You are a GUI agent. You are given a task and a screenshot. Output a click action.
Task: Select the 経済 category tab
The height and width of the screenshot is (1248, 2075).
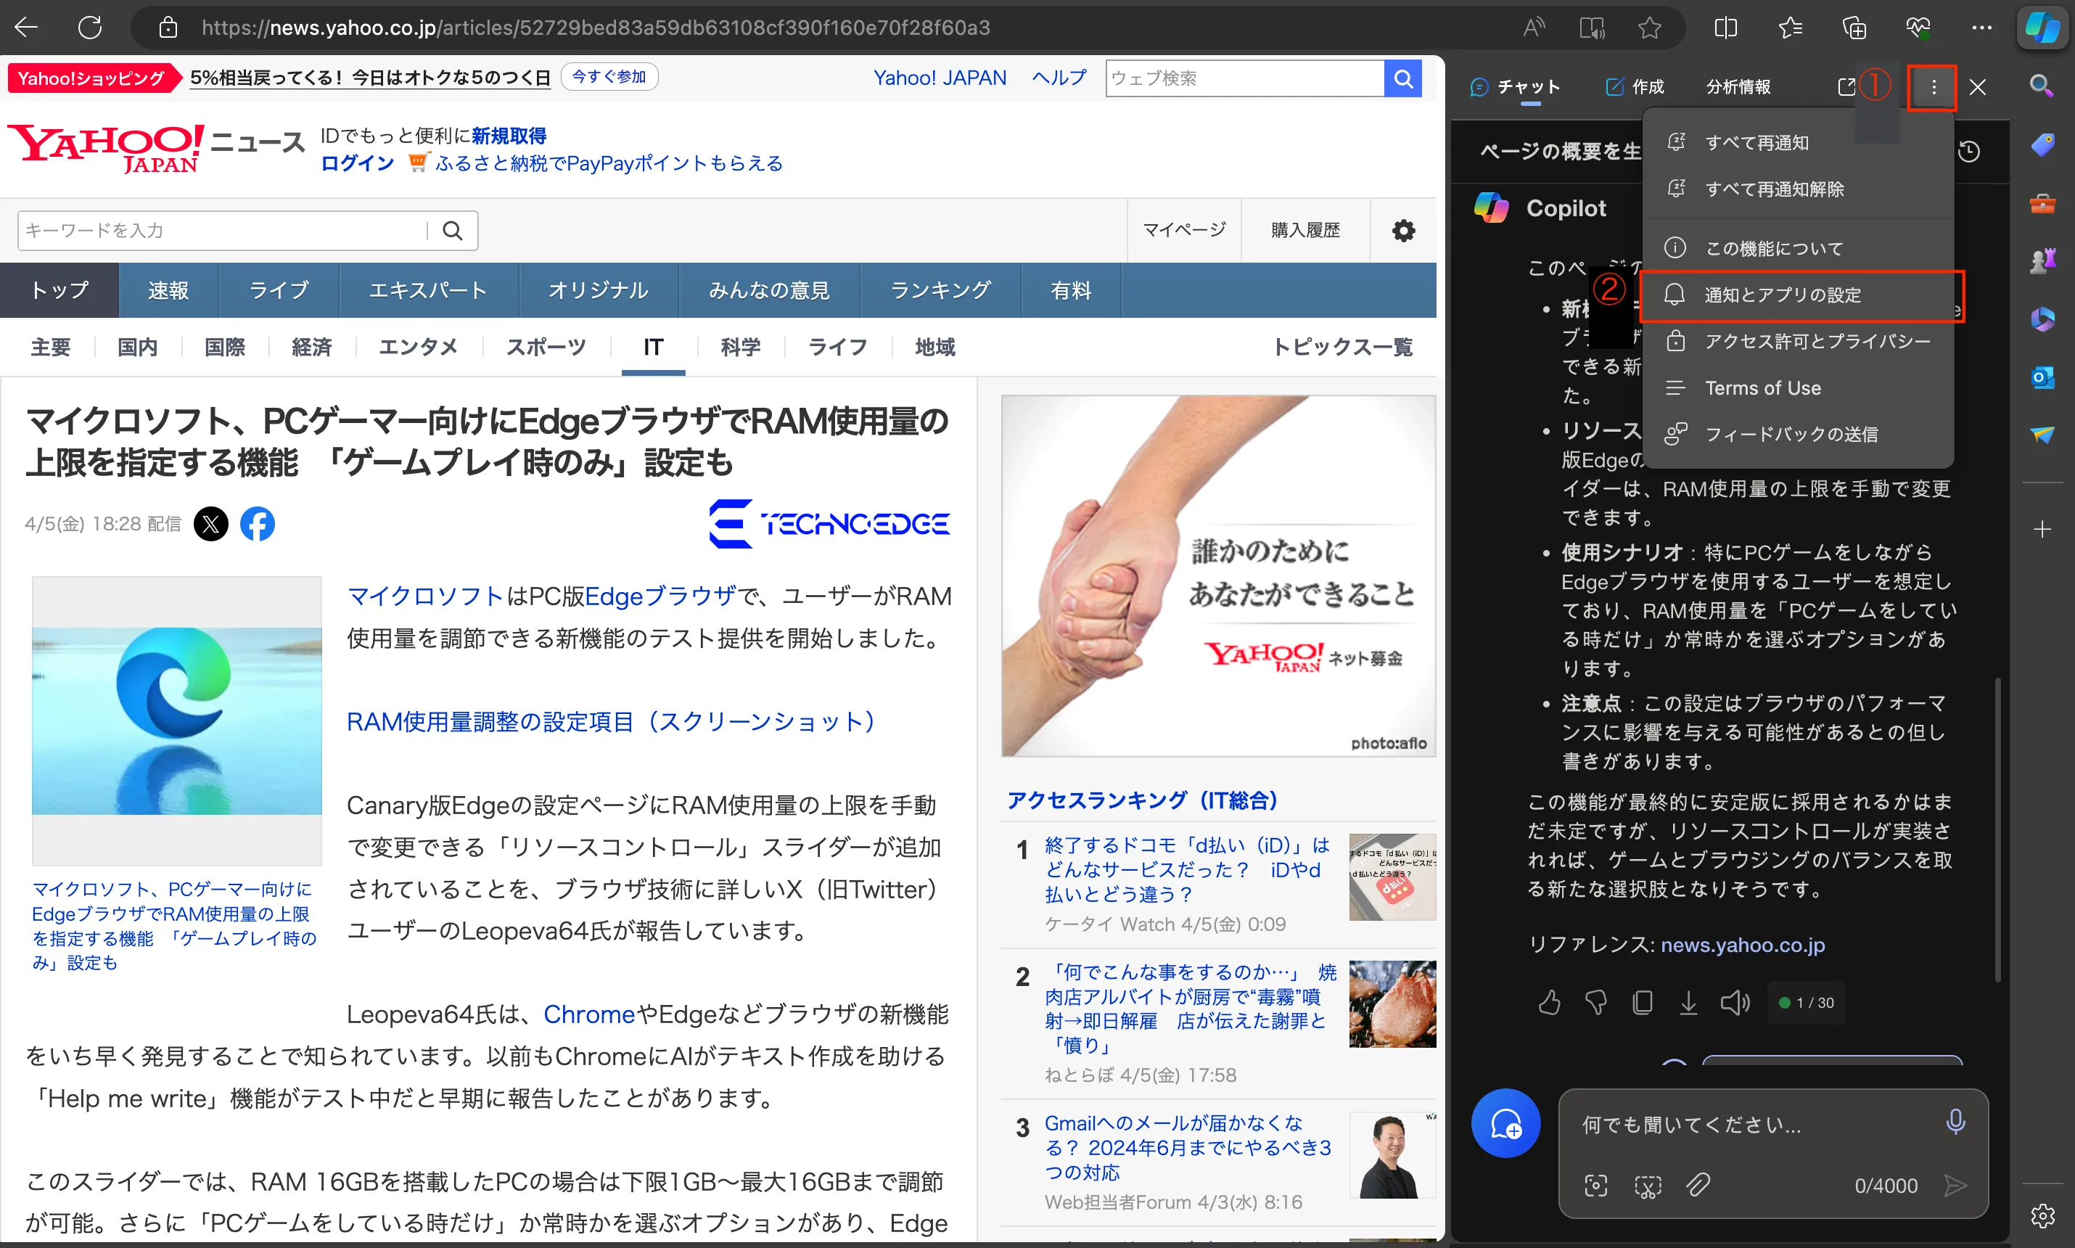pos(311,348)
